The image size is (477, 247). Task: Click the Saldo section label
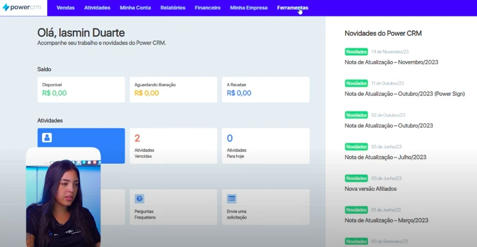(x=44, y=69)
